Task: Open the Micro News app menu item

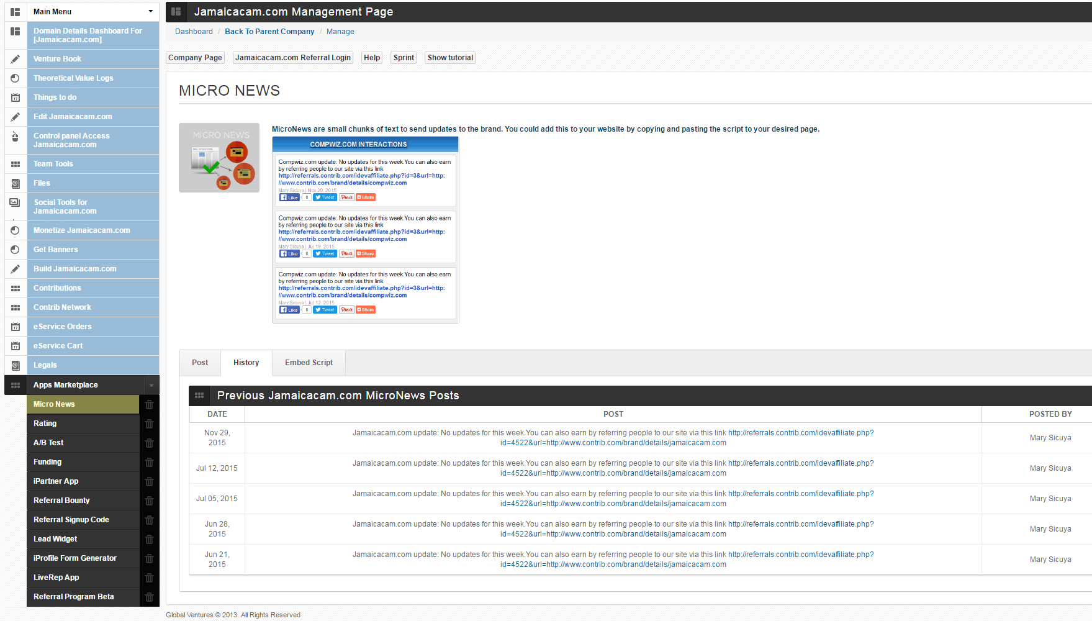Action: (x=83, y=404)
